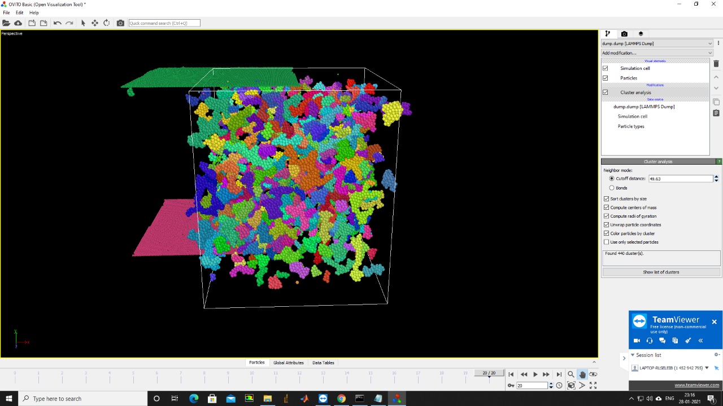Open the Edit menu
Image resolution: width=723 pixels, height=406 pixels.
click(20, 12)
